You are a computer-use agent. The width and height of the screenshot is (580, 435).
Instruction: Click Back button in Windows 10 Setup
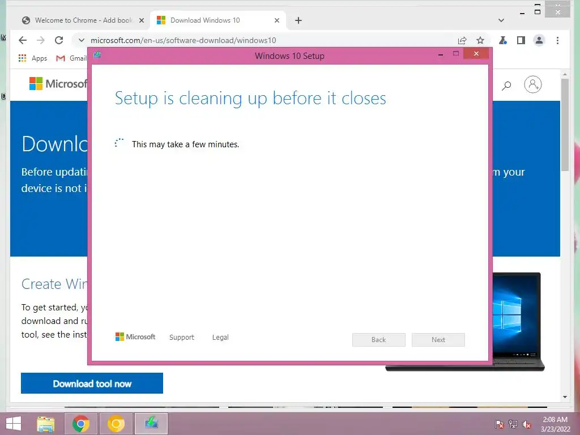pos(379,340)
